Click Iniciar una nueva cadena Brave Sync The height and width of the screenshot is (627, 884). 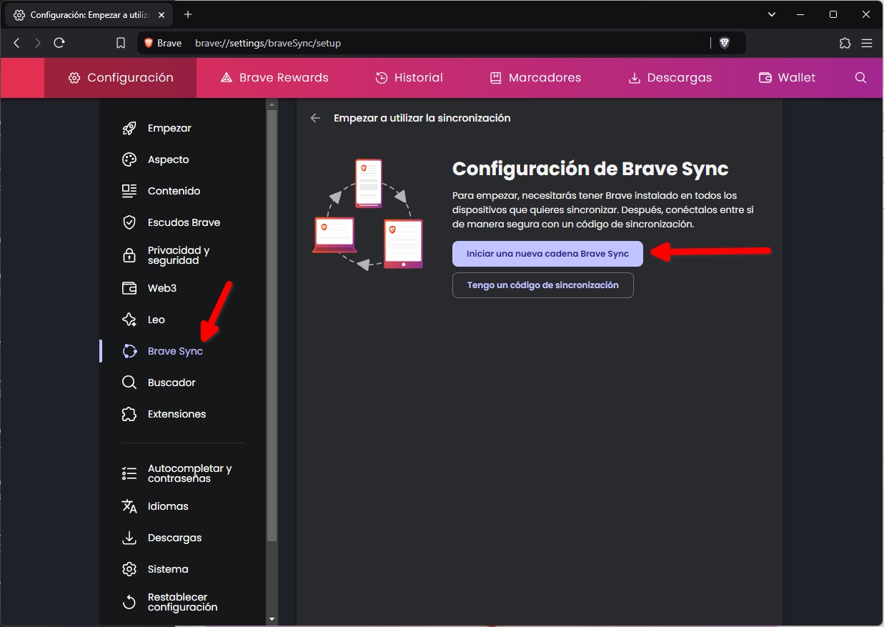pyautogui.click(x=547, y=254)
